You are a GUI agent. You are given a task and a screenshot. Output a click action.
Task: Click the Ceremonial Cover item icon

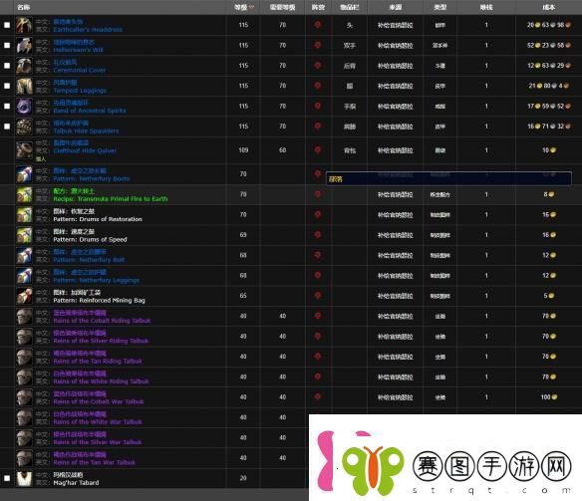24,66
